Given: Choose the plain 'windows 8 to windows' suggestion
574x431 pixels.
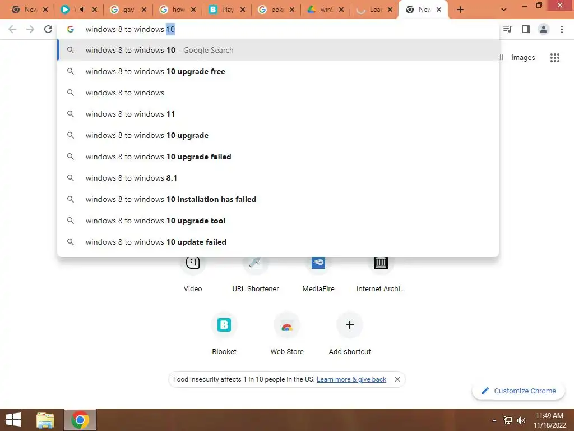Looking at the screenshot, I should tap(278, 93).
